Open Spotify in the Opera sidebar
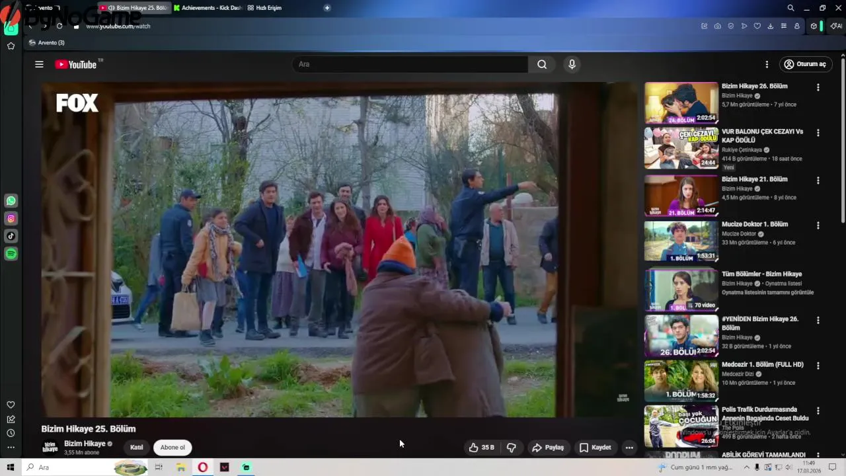 [x=11, y=254]
